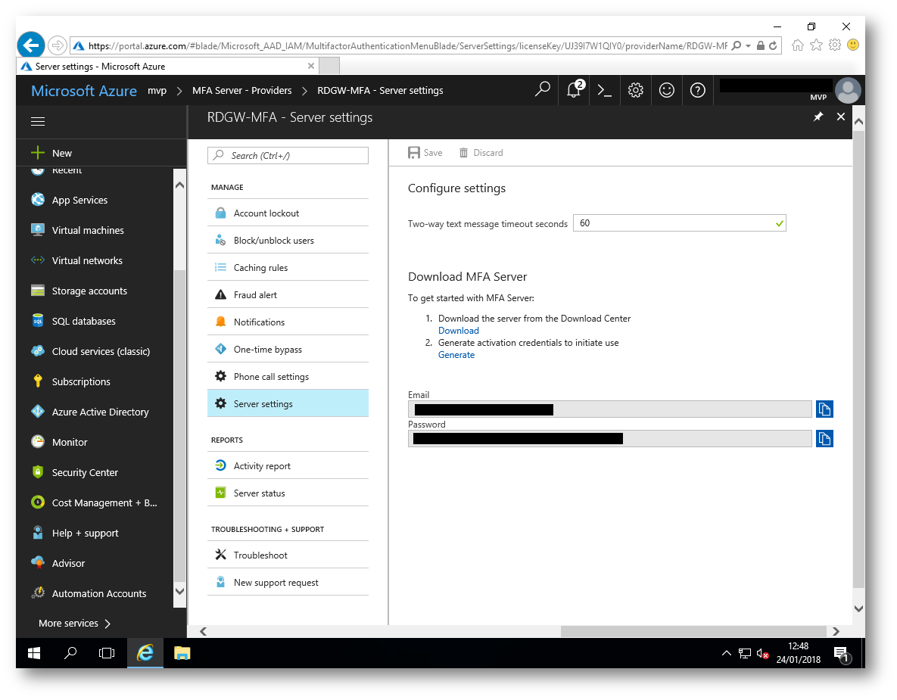Copy the Password credential value
This screenshot has width=897, height=700.
[x=824, y=439]
